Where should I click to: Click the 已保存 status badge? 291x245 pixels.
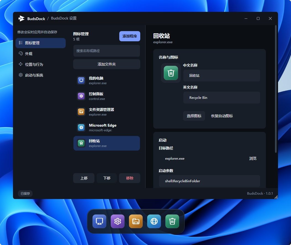pyautogui.click(x=25, y=194)
